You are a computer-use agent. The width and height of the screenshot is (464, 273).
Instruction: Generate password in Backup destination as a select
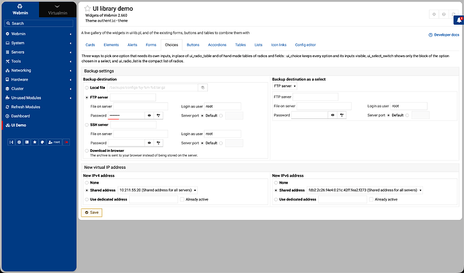click(x=342, y=115)
